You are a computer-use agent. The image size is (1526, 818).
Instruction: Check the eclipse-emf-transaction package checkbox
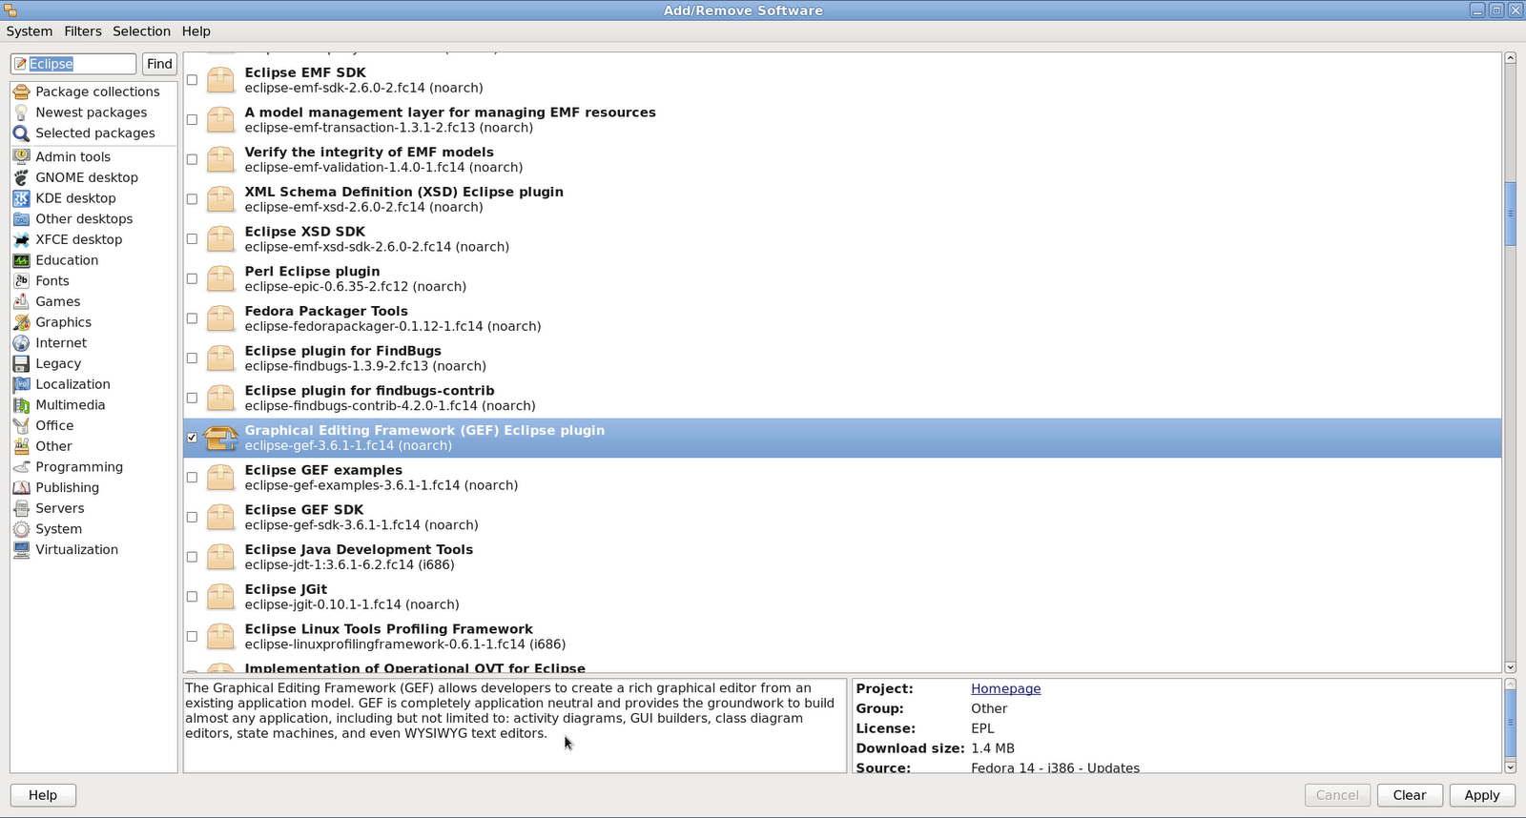[192, 120]
